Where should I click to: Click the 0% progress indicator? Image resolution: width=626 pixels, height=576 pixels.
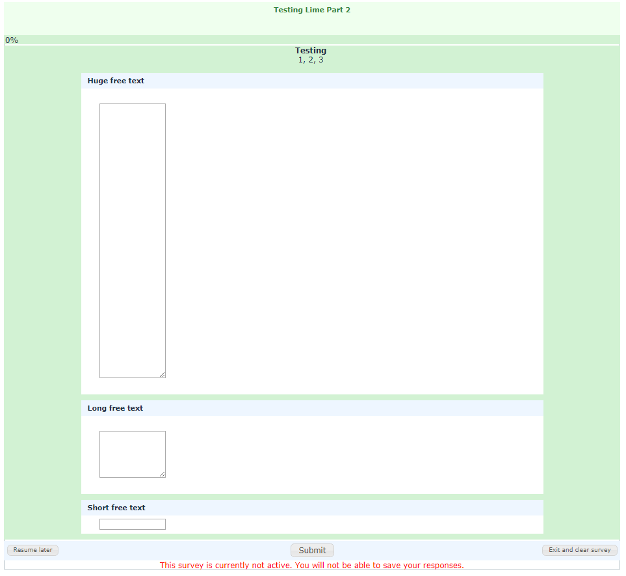point(12,40)
